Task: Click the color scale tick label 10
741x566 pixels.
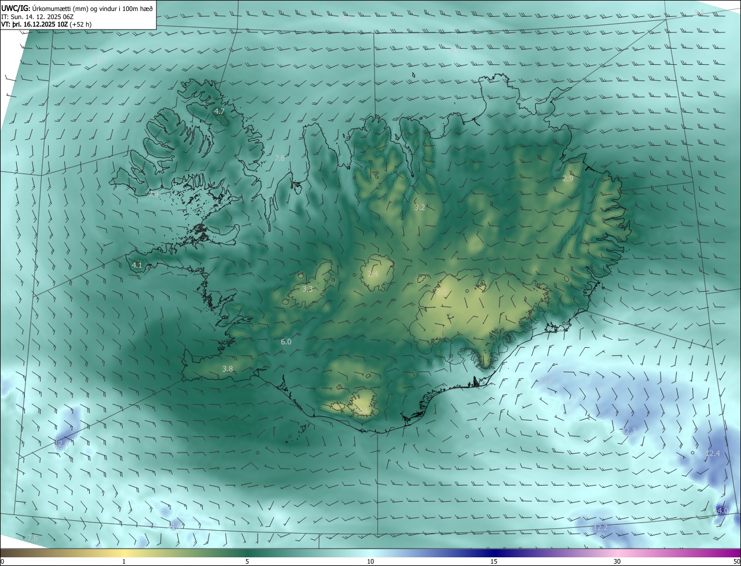Action: click(370, 561)
